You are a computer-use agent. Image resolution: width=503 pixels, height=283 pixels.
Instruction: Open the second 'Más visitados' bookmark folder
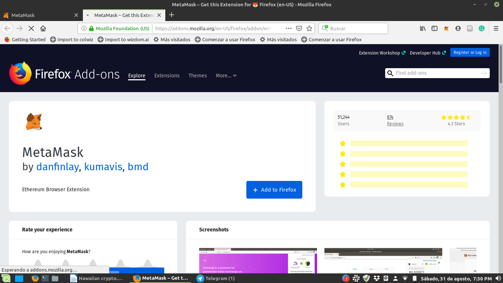(x=278, y=39)
